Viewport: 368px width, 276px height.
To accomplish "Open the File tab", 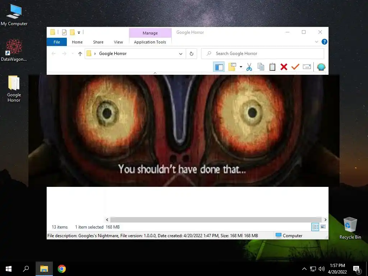I will 57,42.
